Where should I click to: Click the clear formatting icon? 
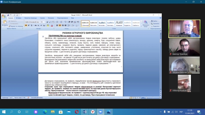(53, 22)
